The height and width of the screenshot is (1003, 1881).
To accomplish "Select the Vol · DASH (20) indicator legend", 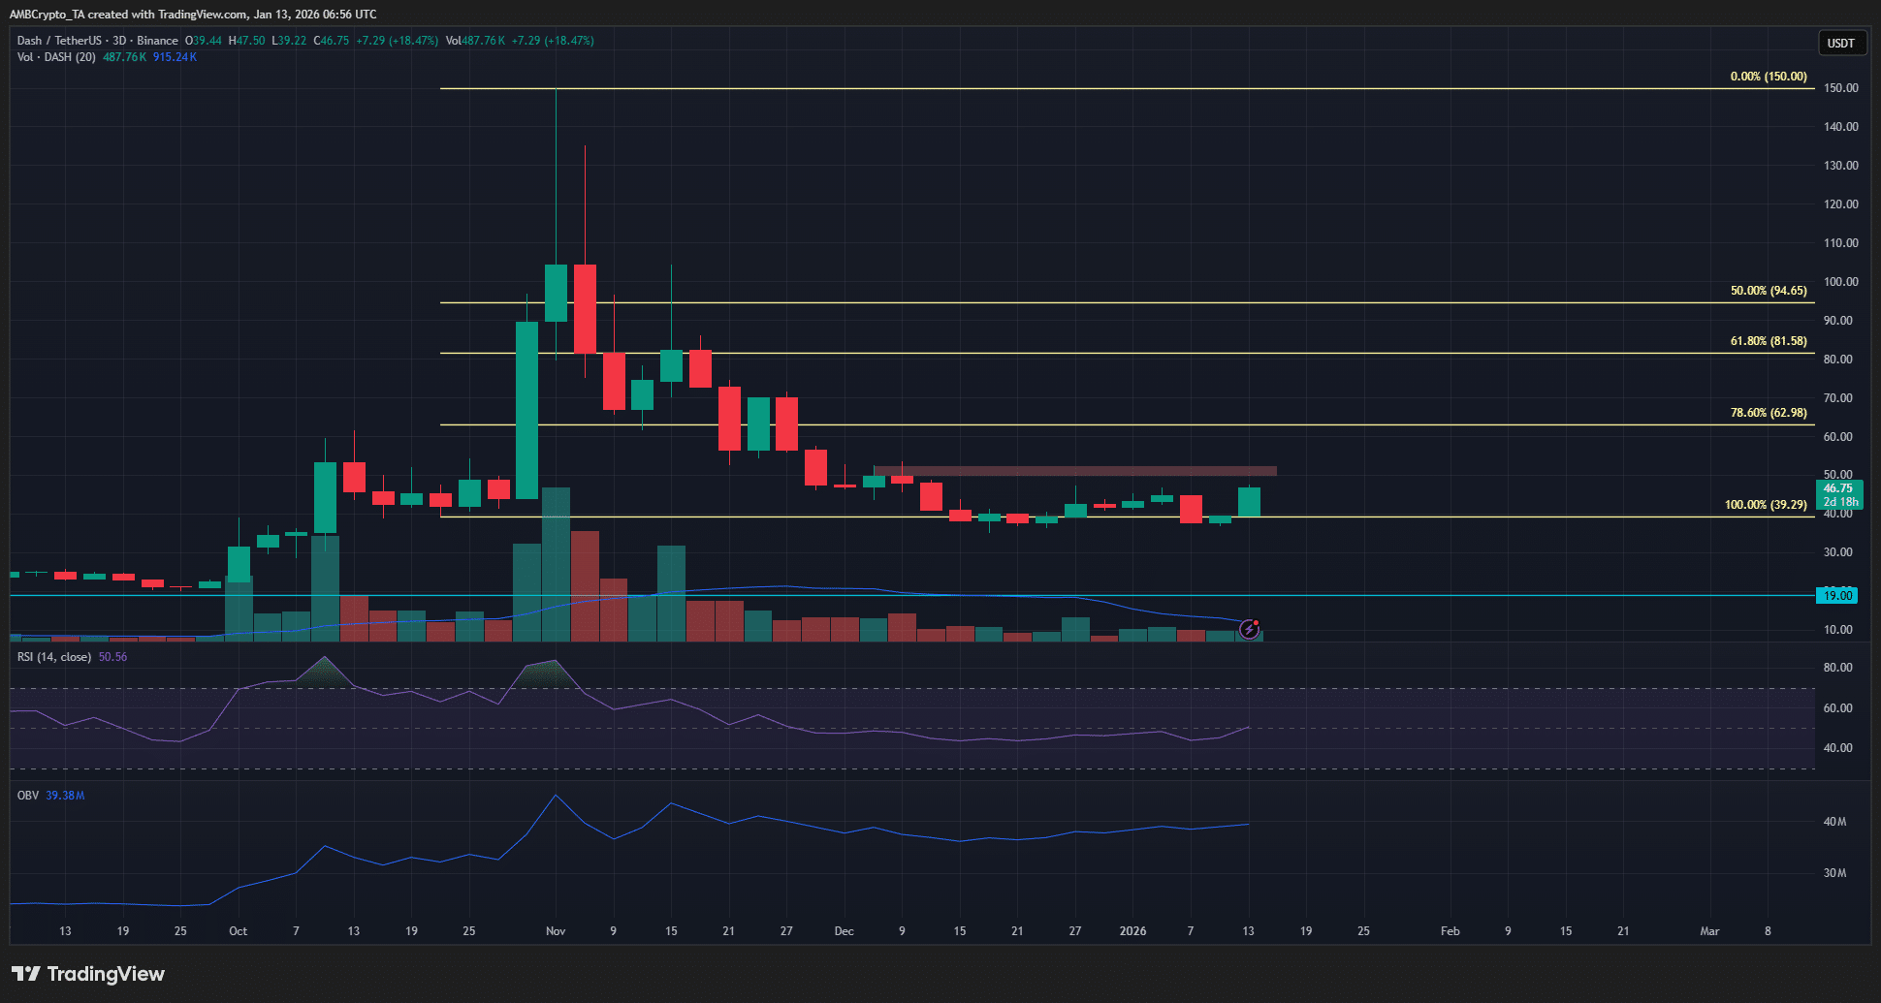I will pyautogui.click(x=56, y=57).
